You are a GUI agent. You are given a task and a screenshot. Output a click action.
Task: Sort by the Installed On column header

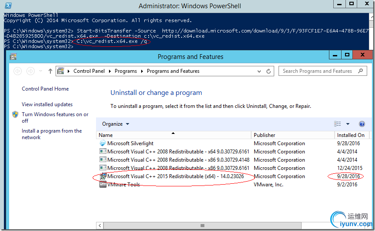(x=352, y=135)
